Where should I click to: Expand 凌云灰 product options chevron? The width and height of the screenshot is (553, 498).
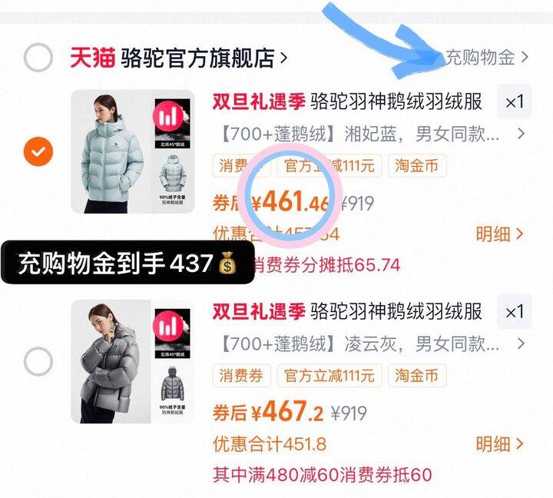521,344
